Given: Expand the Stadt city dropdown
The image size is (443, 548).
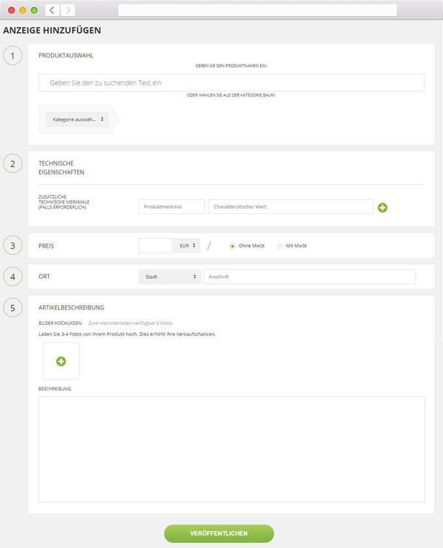Looking at the screenshot, I should click(x=169, y=277).
